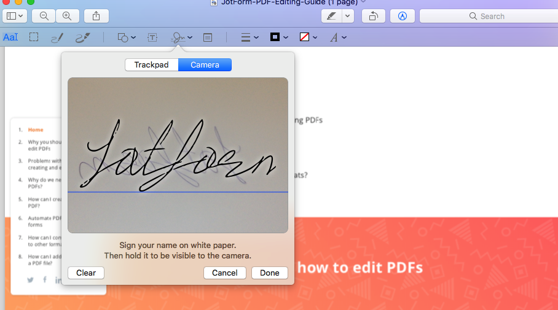Viewport: 558px width, 310px height.
Task: Click the Clear button
Action: [86, 273]
